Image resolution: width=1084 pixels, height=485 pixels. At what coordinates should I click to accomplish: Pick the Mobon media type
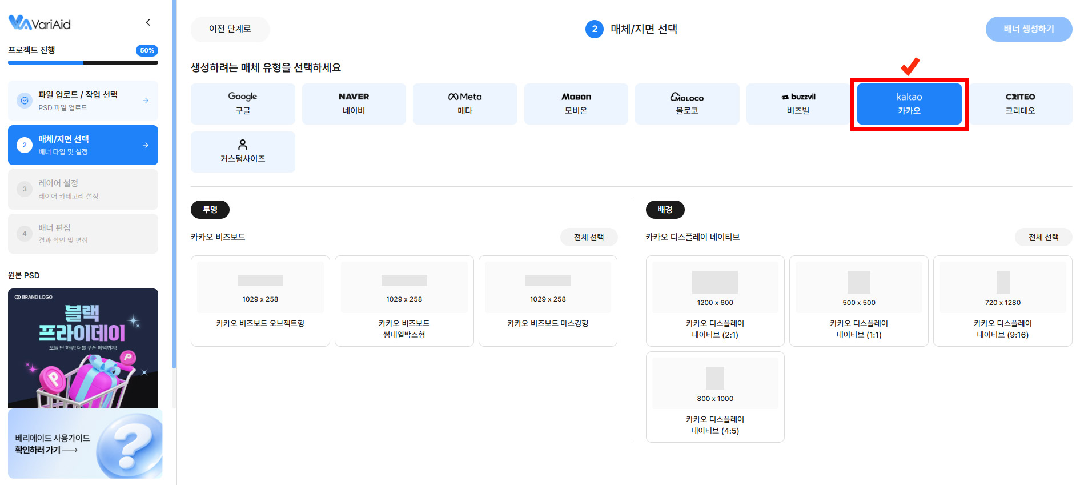tap(576, 103)
